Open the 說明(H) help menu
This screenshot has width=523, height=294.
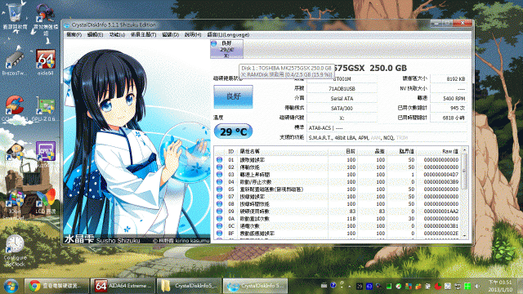pyautogui.click(x=193, y=34)
